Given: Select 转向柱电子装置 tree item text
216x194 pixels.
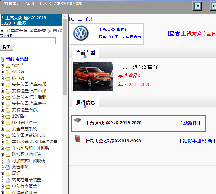Looking at the screenshot, I should coord(26,180).
